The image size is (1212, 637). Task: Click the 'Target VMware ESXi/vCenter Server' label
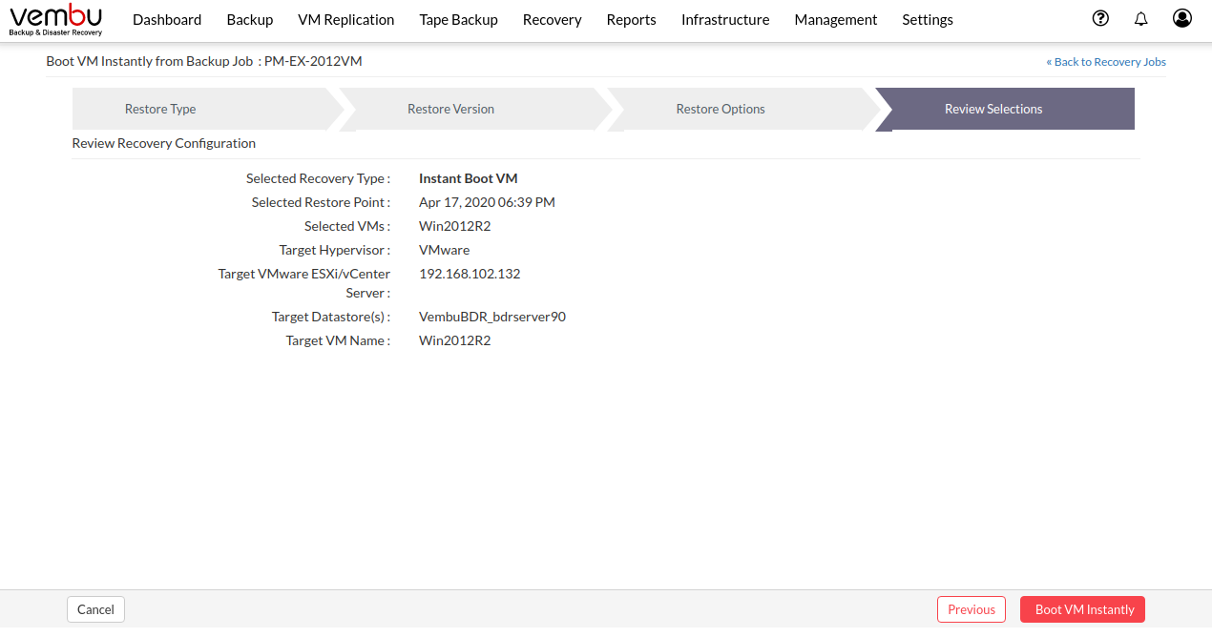[304, 283]
